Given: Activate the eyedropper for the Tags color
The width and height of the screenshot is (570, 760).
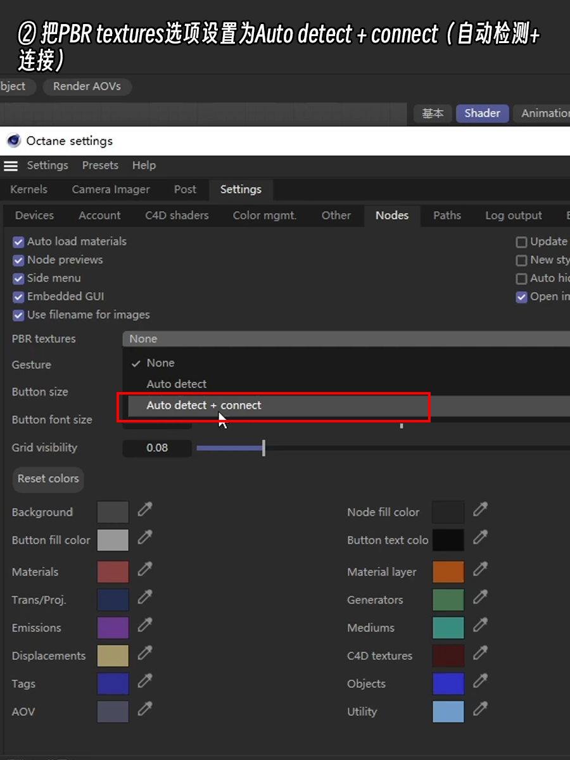Looking at the screenshot, I should click(x=145, y=681).
